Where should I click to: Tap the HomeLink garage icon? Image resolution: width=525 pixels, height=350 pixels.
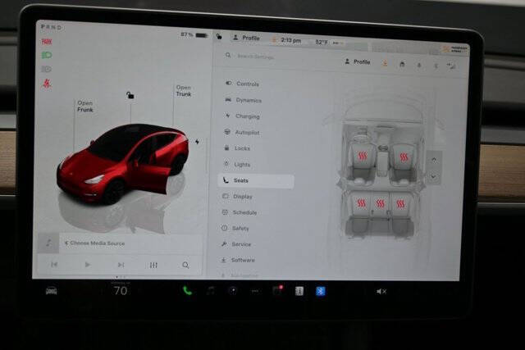pyautogui.click(x=402, y=64)
